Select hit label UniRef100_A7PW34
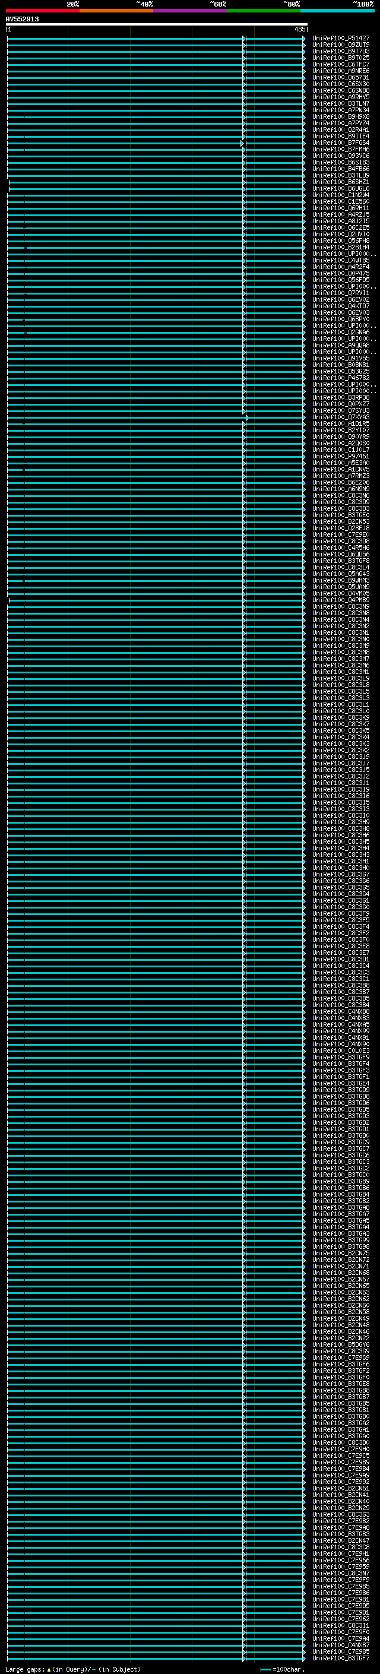 click(340, 110)
